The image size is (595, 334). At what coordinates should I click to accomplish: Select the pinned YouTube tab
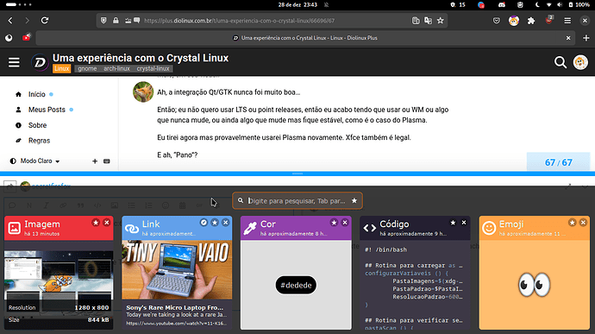(x=26, y=38)
